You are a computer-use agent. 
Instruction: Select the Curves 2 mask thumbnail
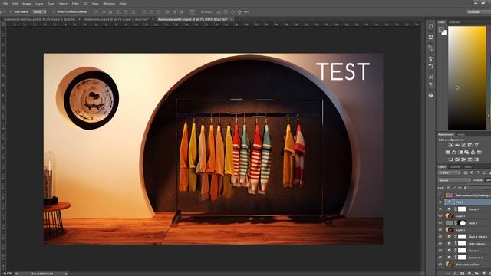coord(462,209)
